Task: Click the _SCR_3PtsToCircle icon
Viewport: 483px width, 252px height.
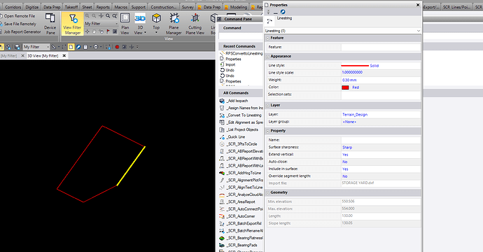Action: (x=222, y=144)
